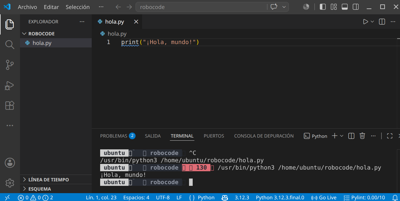Image resolution: width=400 pixels, height=201 pixels.
Task: Expand the LÍNEA DE TIEMPO section
Action: click(56, 179)
